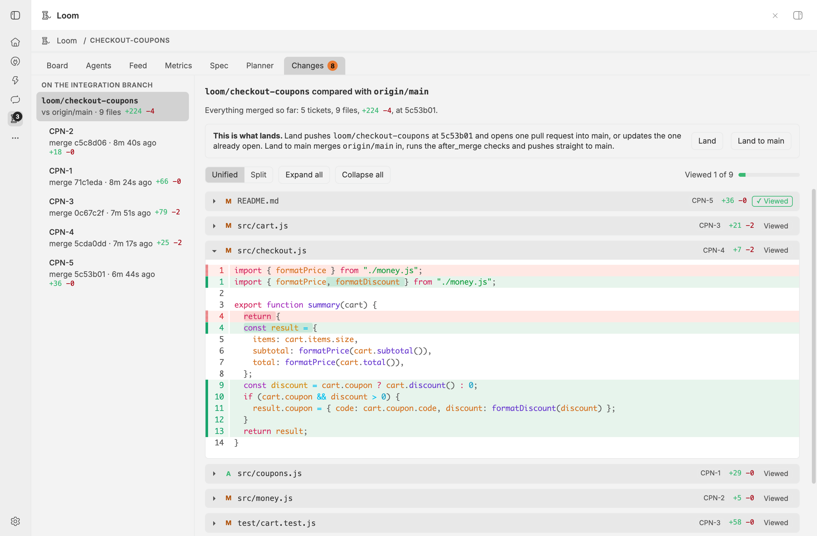Click the Land button
817x536 pixels.
(x=707, y=141)
